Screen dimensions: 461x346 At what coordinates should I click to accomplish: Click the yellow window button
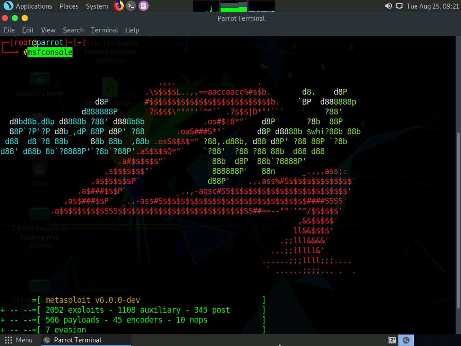[25, 18]
